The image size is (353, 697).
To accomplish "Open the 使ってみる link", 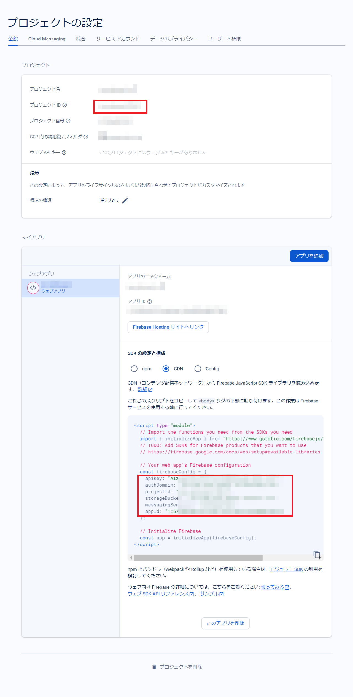I will [272, 587].
